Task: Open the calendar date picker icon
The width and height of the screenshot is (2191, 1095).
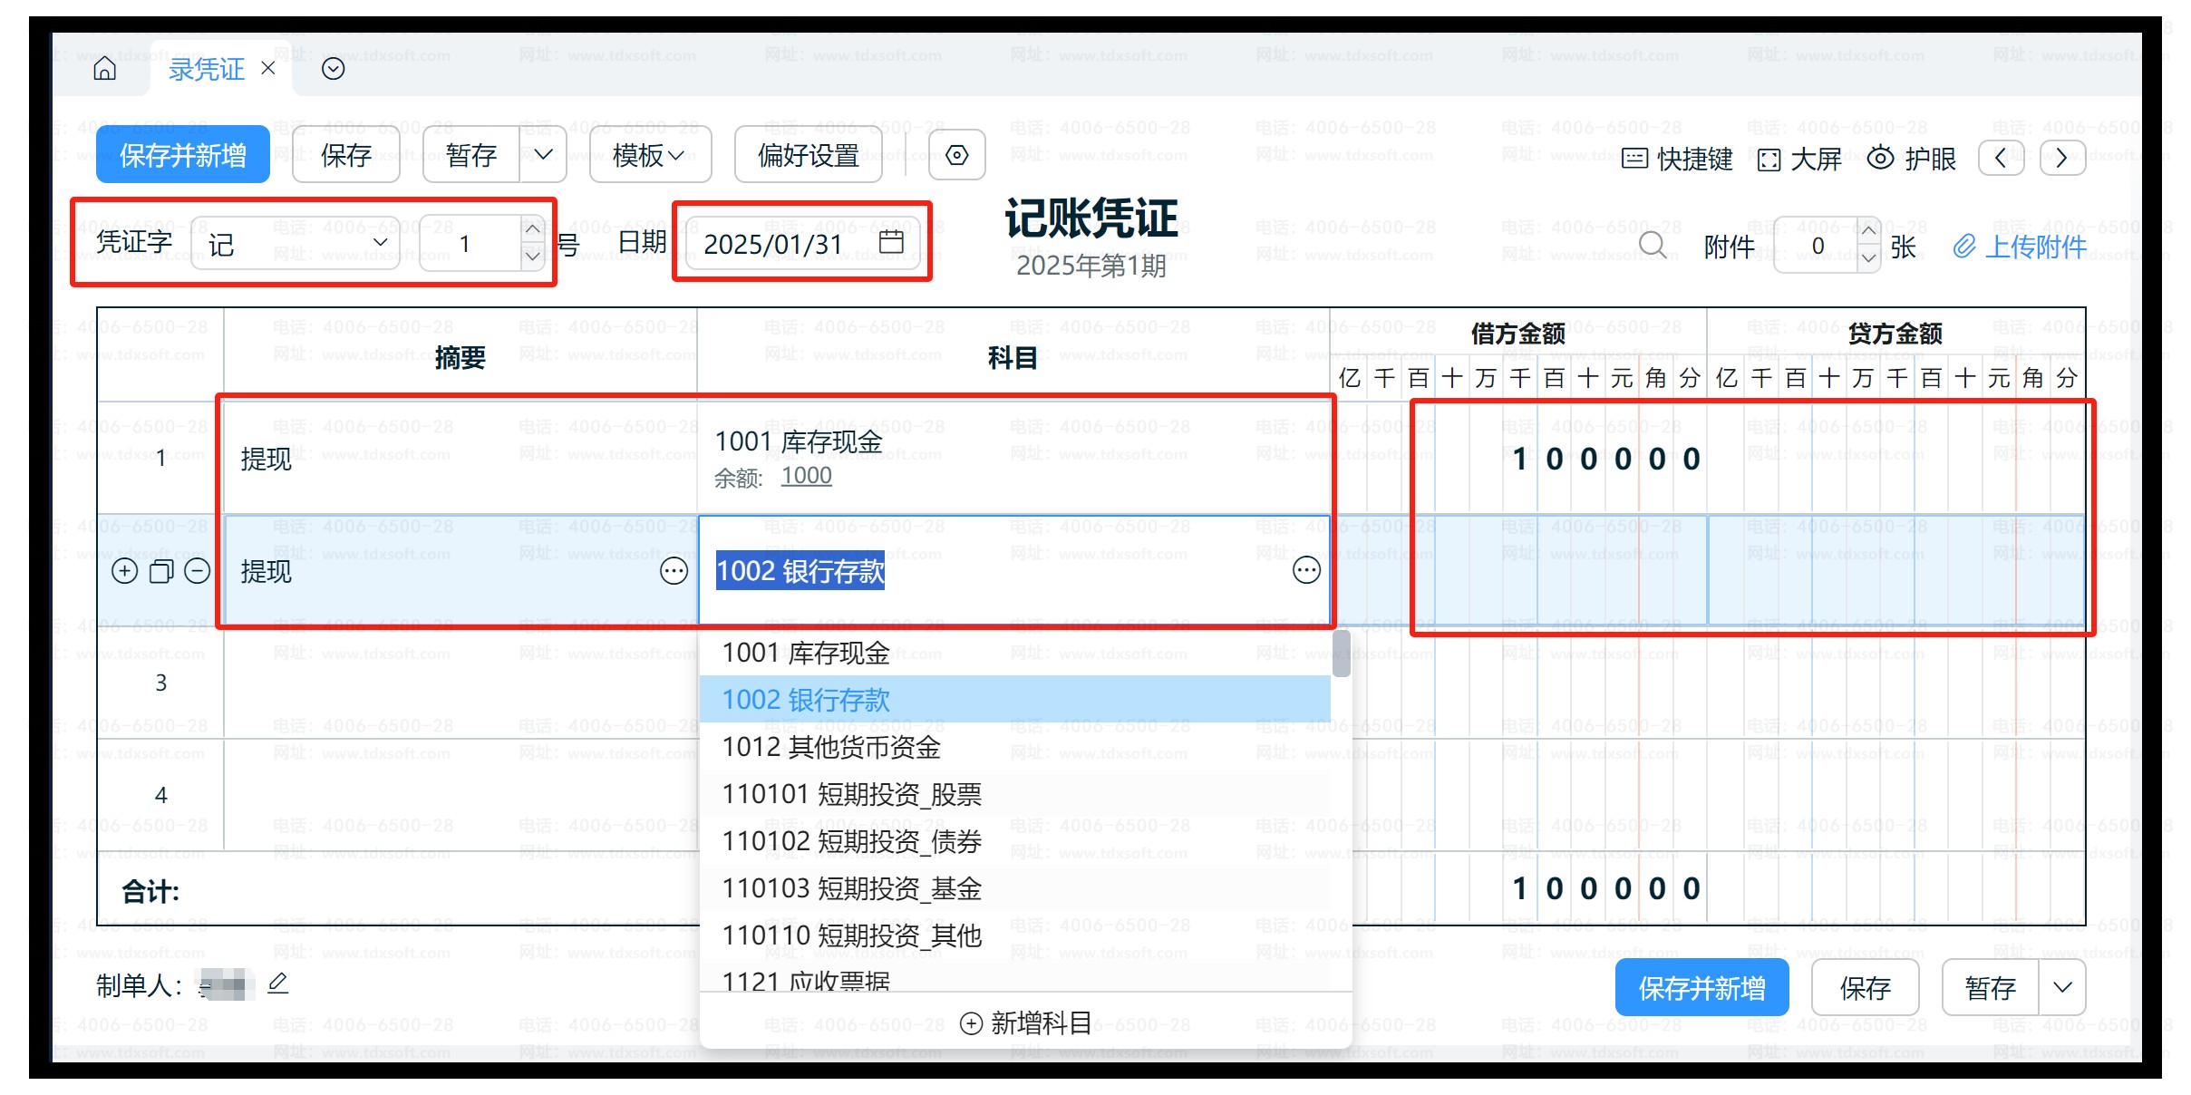Action: tap(891, 242)
